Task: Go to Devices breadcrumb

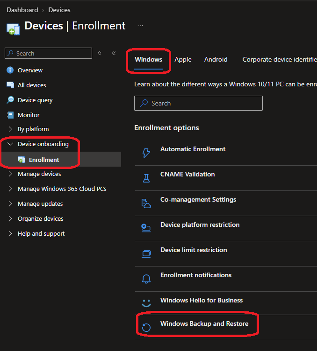Action: [59, 10]
